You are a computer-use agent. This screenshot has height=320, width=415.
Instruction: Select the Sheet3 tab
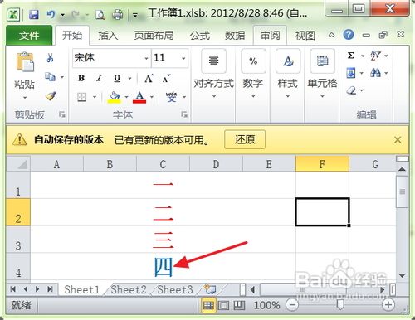pos(175,289)
